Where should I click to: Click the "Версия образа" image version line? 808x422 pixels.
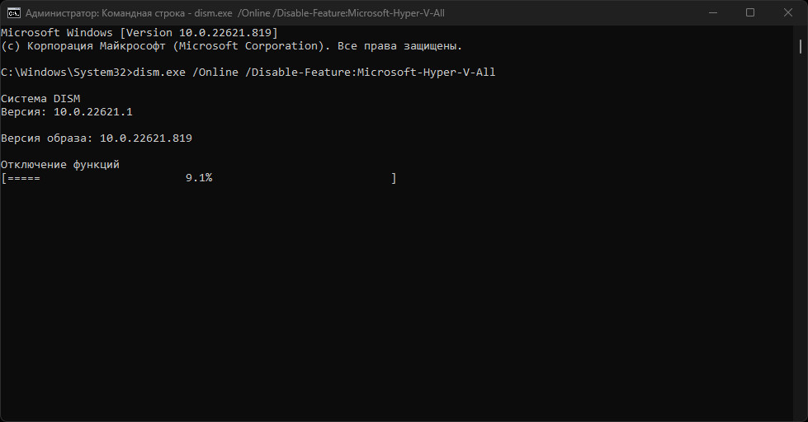click(x=97, y=138)
